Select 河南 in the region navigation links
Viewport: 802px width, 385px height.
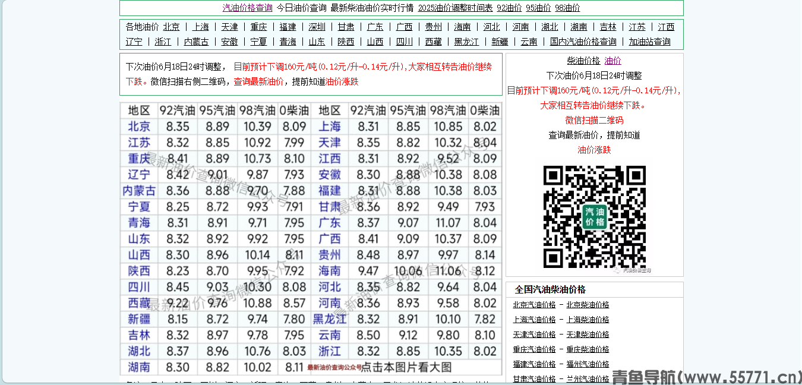(520, 27)
